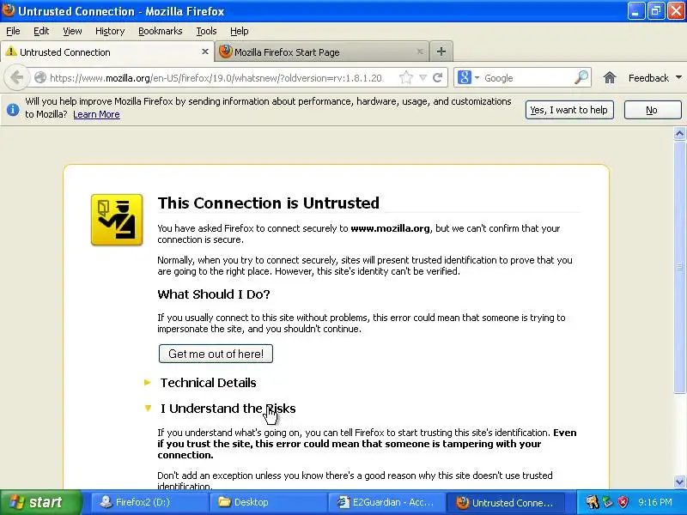
Task: Reload the page with the refresh icon
Action: click(x=437, y=78)
